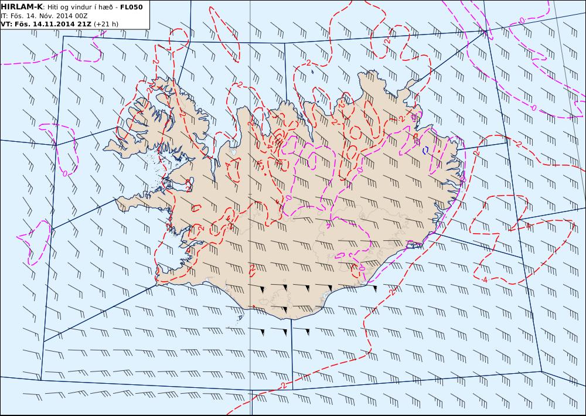Click the FL050 flight level label
Screen dimensions: 586x416
[131, 7]
